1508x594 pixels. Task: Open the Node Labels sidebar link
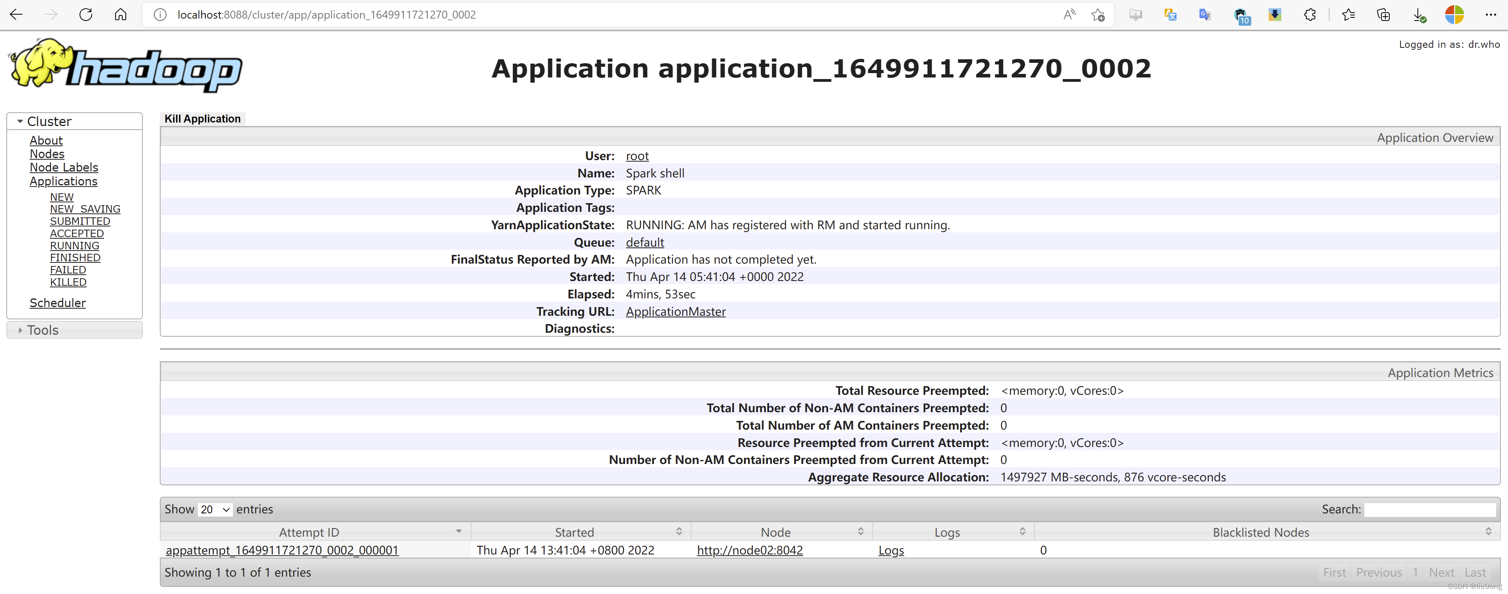coord(64,167)
